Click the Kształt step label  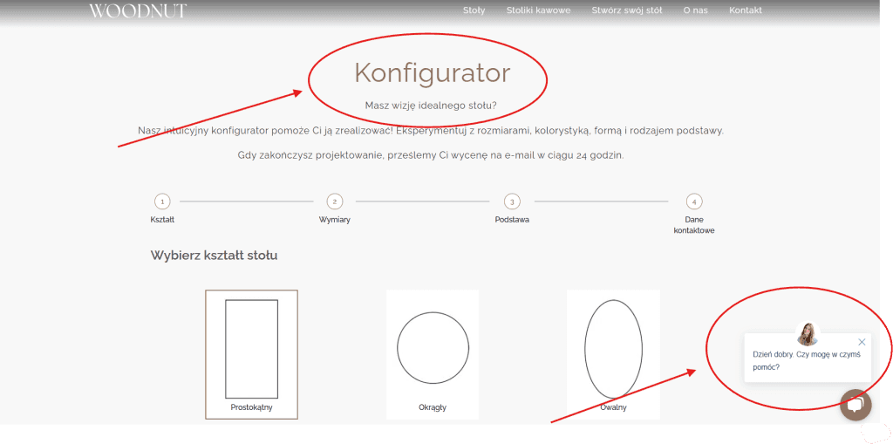(x=162, y=220)
